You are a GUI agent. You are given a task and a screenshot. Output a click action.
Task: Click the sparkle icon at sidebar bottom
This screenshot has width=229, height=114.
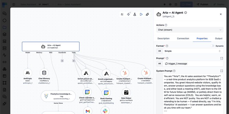coord(5,103)
